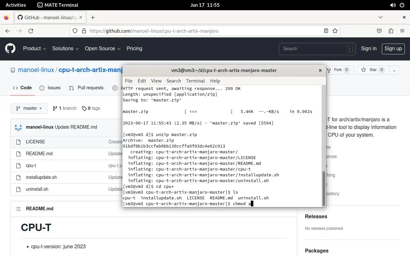Reload the page in Firefox
The width and height of the screenshot is (410, 256).
click(x=31, y=31)
